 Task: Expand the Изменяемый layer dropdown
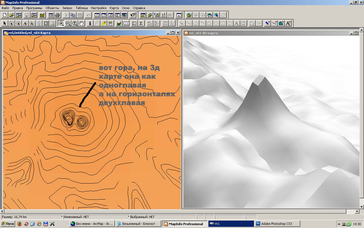point(129,217)
